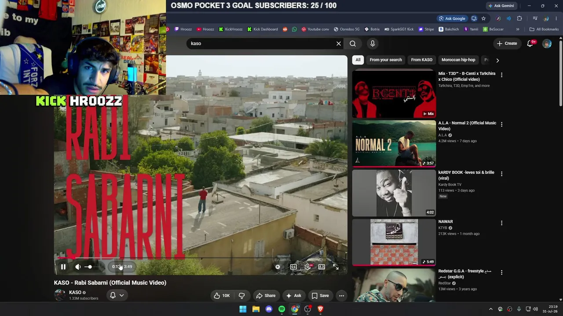Open the Ask AI button
Viewport: 563px width, 316px height.
[293, 296]
